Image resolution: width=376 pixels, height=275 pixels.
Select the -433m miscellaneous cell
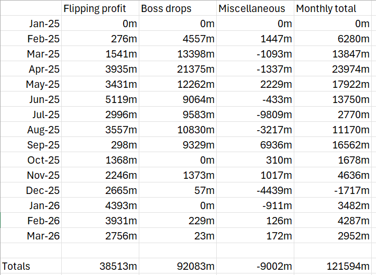[x=255, y=99]
